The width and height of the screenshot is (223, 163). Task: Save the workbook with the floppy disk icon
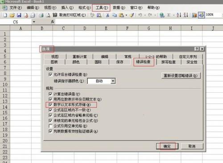click(x=19, y=15)
